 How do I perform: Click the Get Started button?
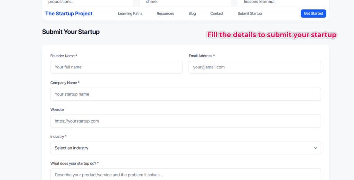pyautogui.click(x=313, y=13)
